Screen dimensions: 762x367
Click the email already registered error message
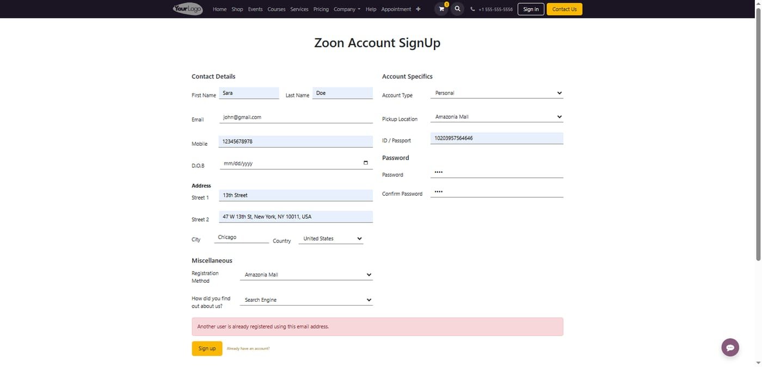377,327
